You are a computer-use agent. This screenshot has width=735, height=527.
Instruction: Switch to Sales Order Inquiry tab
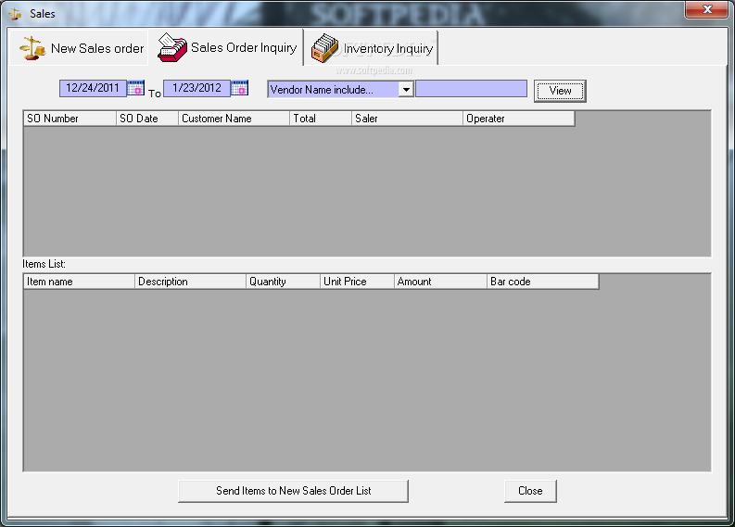226,47
